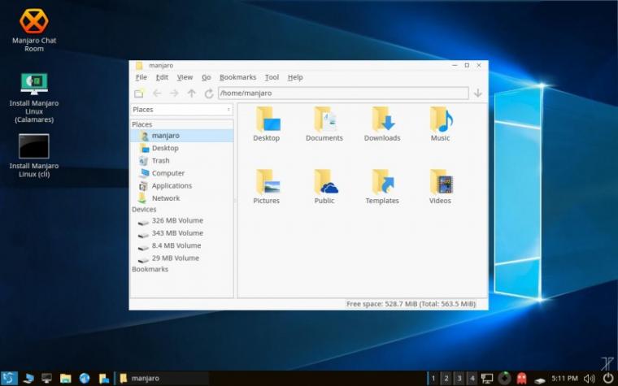The width and height of the screenshot is (618, 386).
Task: Open the Videos folder
Action: tap(440, 187)
